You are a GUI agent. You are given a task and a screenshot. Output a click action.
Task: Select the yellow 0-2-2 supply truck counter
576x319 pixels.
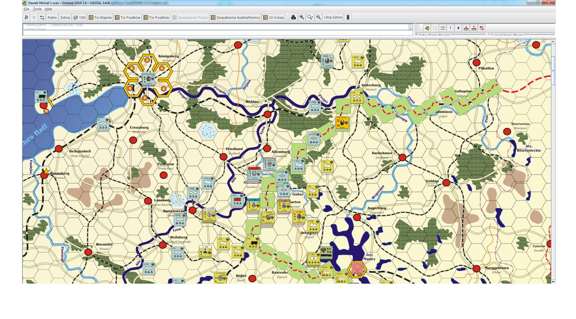click(x=252, y=243)
